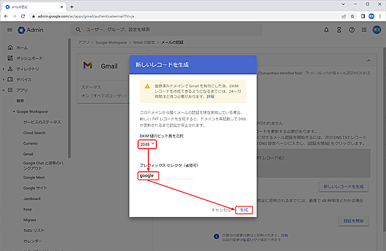Open カレンダー in sidebar
386x251 pixels.
(32, 241)
